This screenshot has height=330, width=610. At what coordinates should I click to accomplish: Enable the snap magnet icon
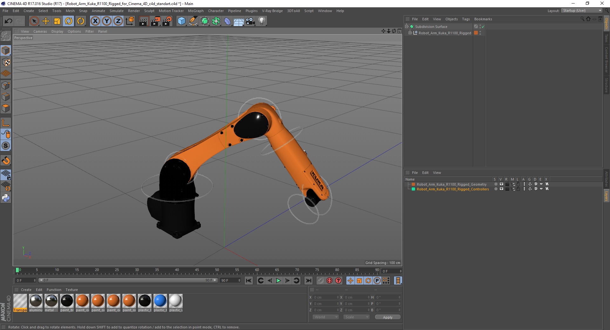tap(6, 161)
